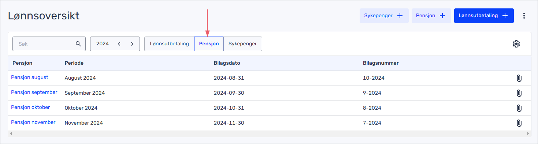
Task: Select the Pensjon filter tab
Action: pyautogui.click(x=209, y=44)
